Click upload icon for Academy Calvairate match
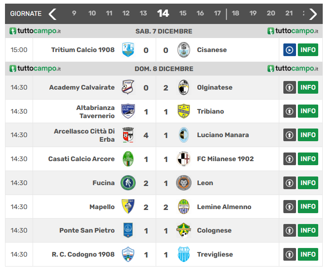The image size is (325, 267). (x=290, y=87)
